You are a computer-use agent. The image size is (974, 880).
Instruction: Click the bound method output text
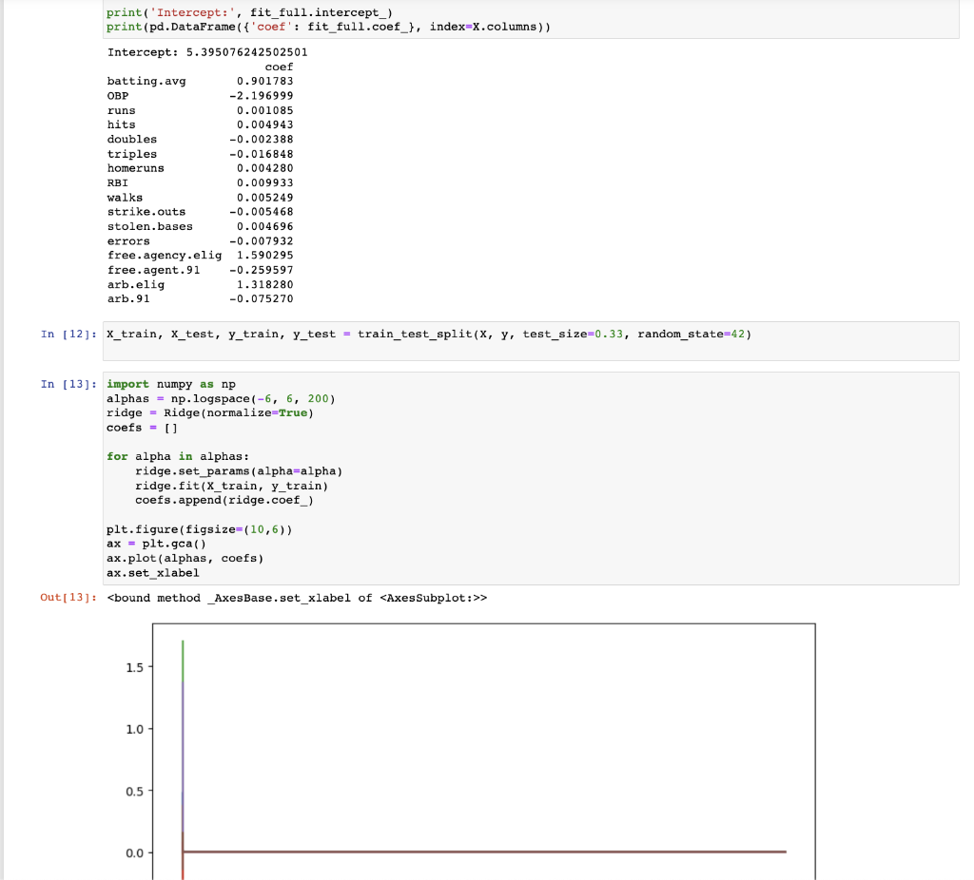tap(297, 598)
